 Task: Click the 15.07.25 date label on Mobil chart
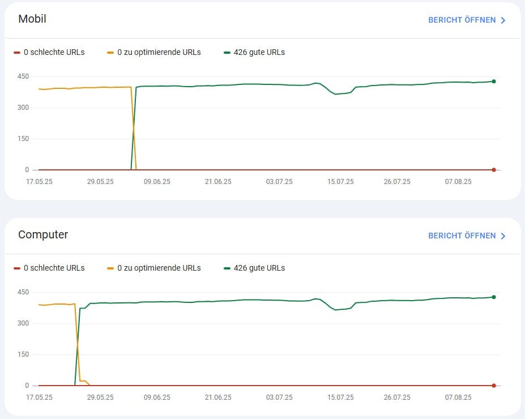[340, 182]
